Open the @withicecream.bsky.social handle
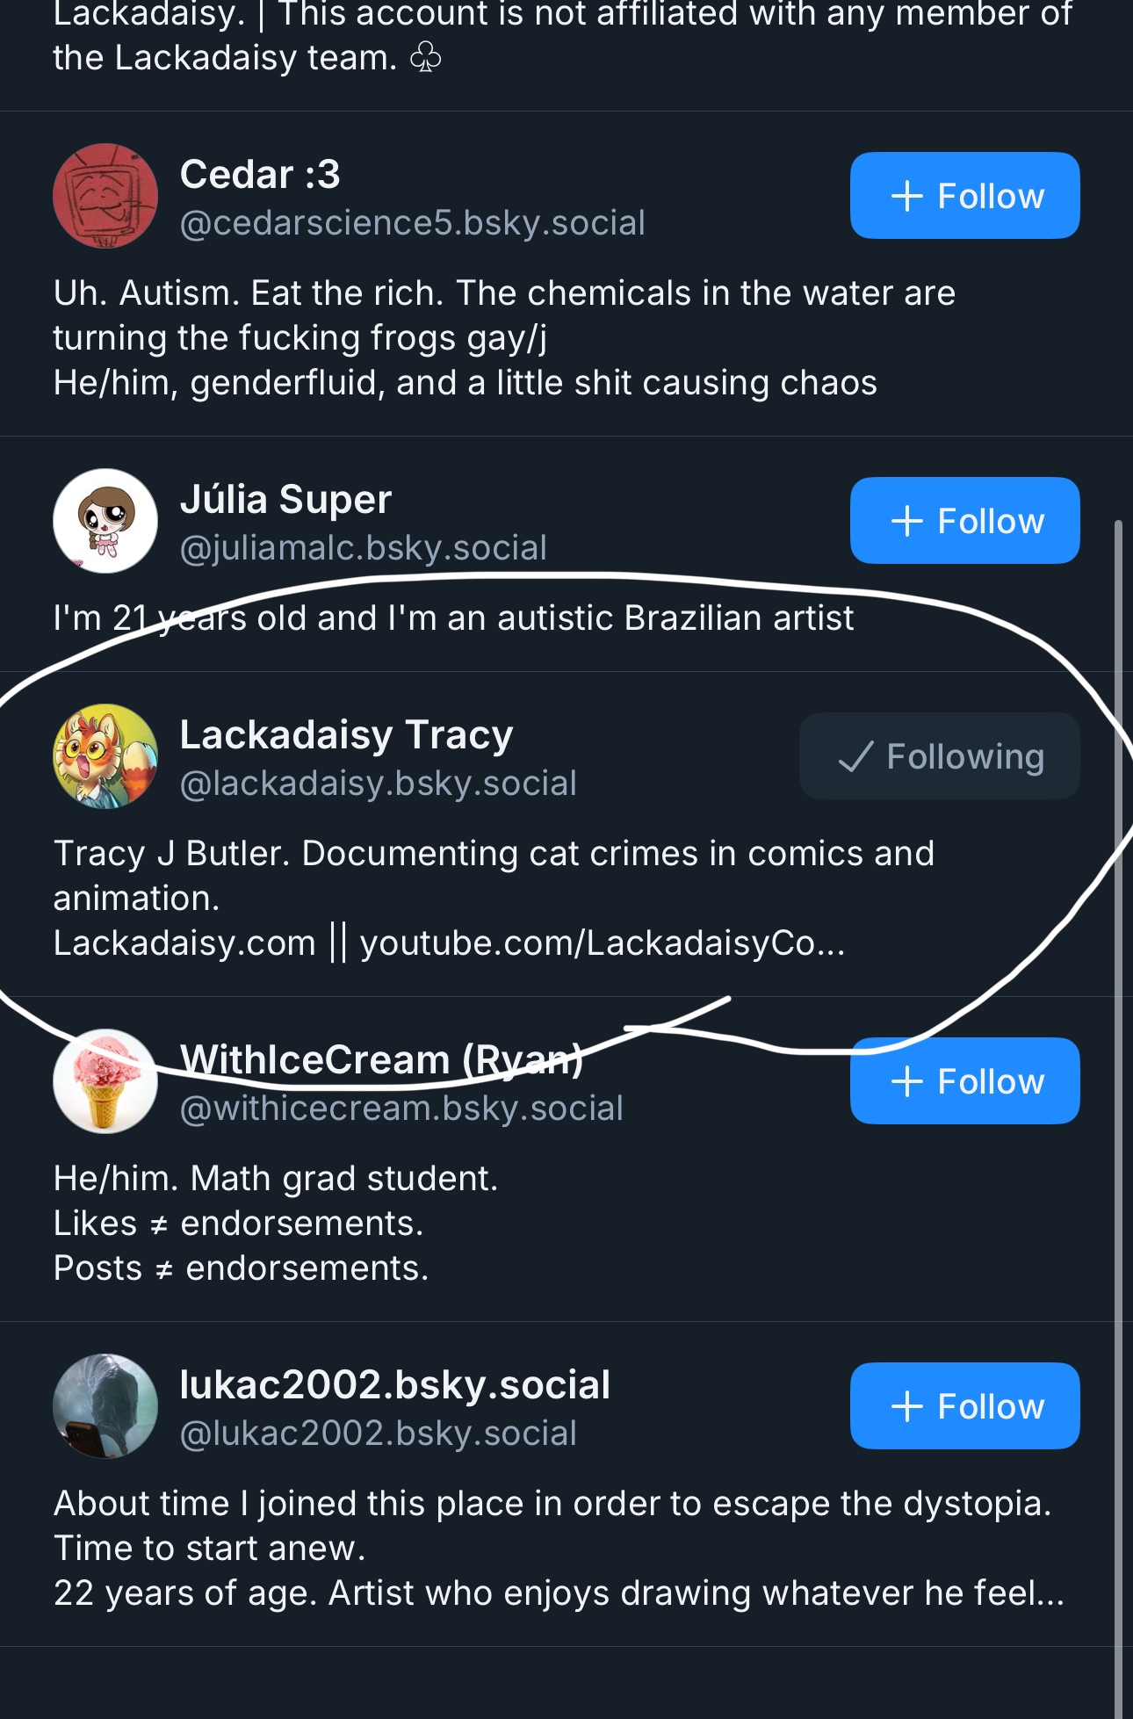This screenshot has height=1719, width=1133. 401,1109
